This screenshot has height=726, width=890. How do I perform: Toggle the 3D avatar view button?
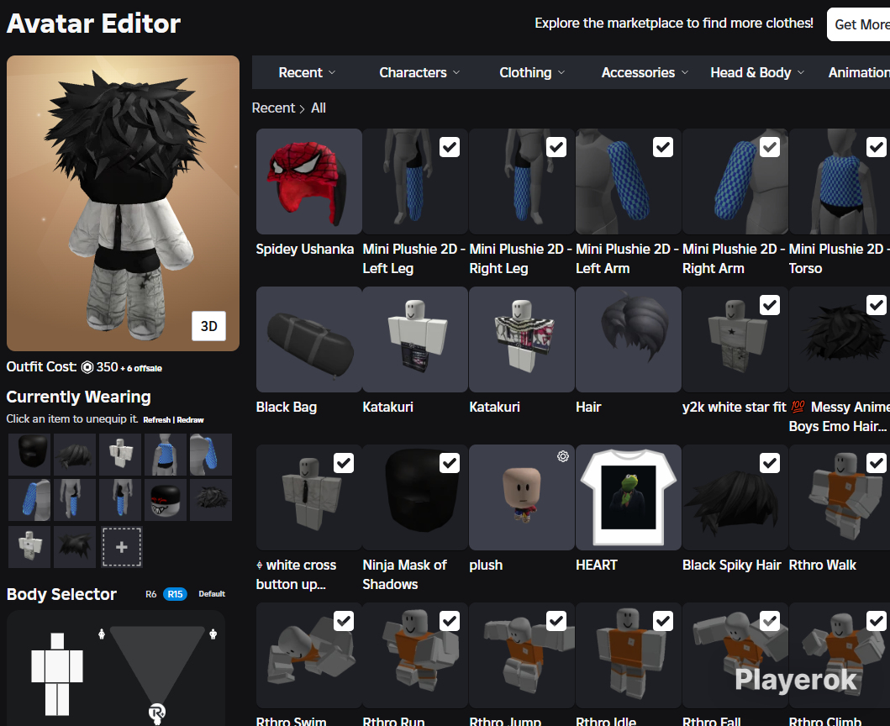point(208,326)
